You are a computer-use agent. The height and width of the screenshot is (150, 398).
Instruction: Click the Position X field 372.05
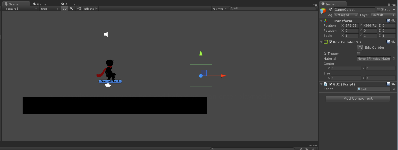[x=352, y=25]
